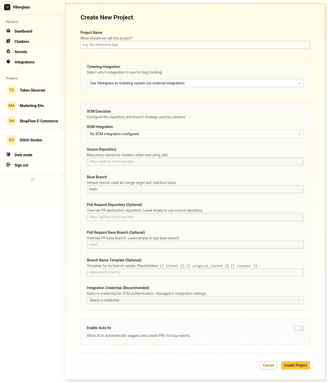Focus the Branch Name Template field
The height and width of the screenshot is (383, 328).
pyautogui.click(x=195, y=272)
